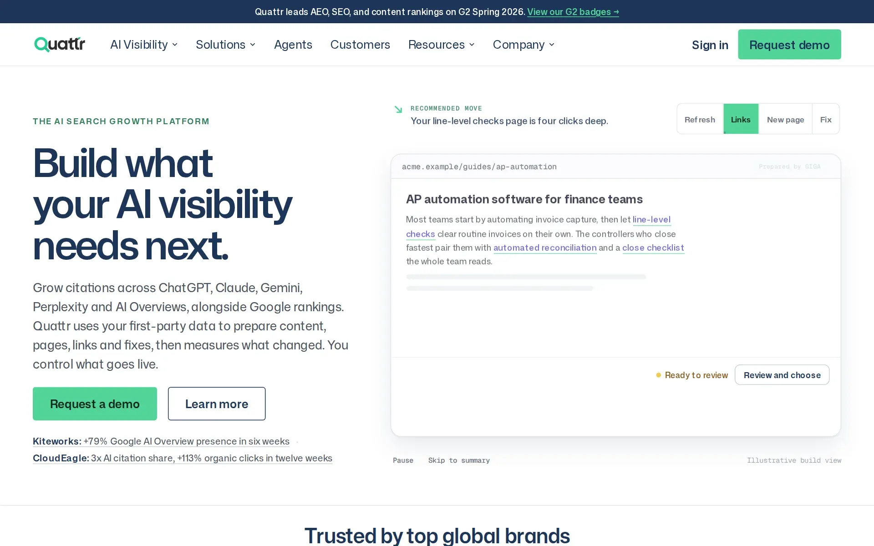Click Sign in
The height and width of the screenshot is (546, 874).
(x=710, y=45)
